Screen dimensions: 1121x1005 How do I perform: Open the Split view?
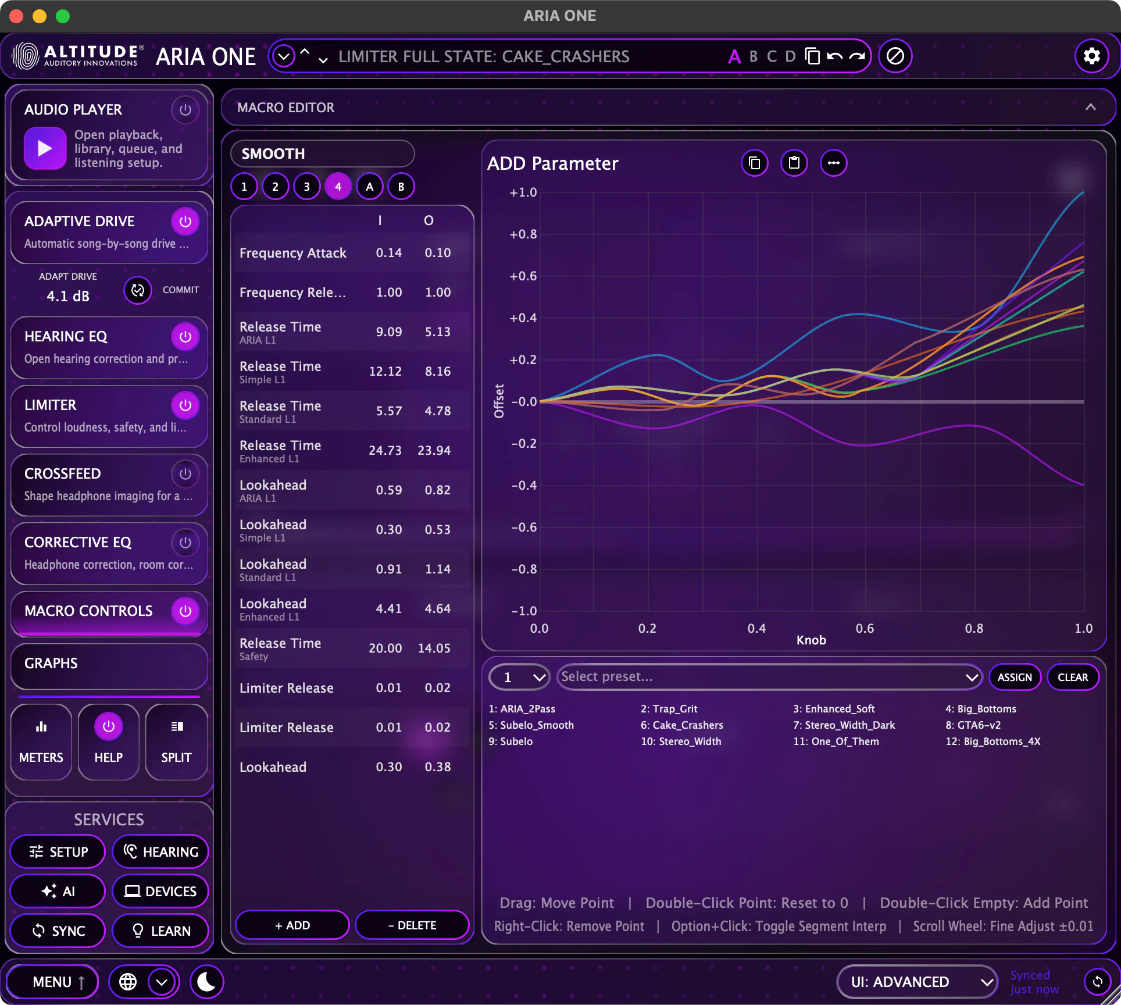pyautogui.click(x=176, y=742)
